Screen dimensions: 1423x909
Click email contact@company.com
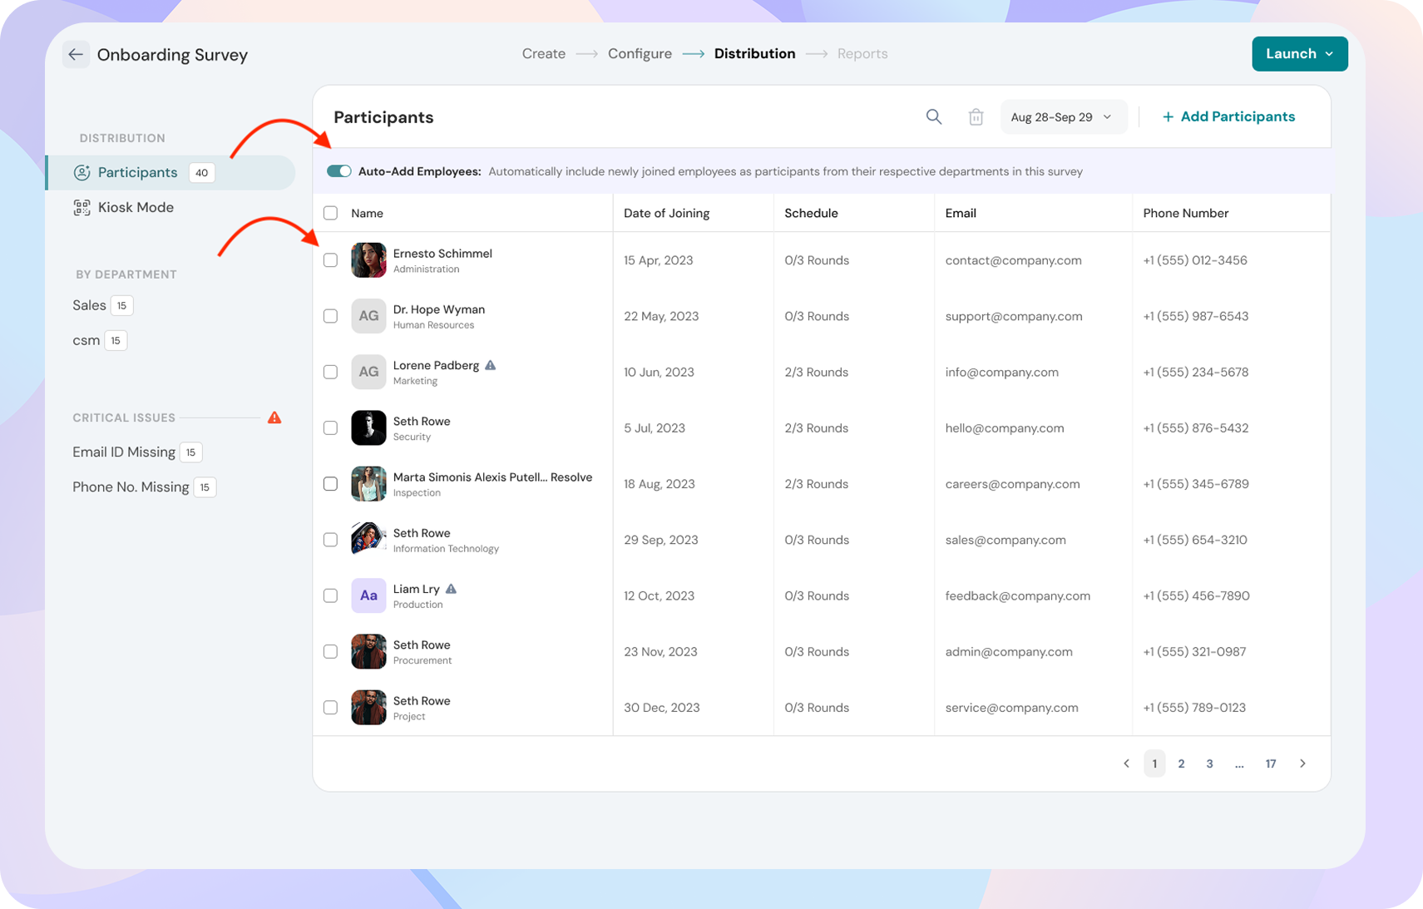point(1013,260)
